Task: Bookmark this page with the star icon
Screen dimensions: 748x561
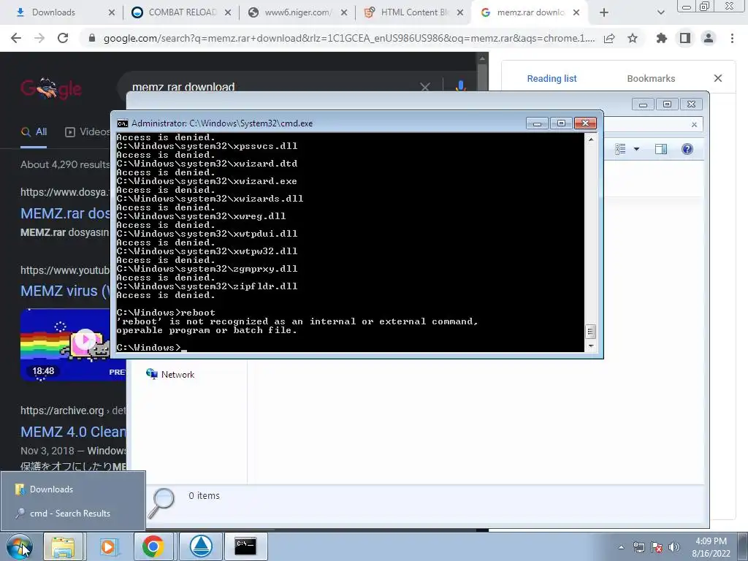Action: pyautogui.click(x=633, y=38)
